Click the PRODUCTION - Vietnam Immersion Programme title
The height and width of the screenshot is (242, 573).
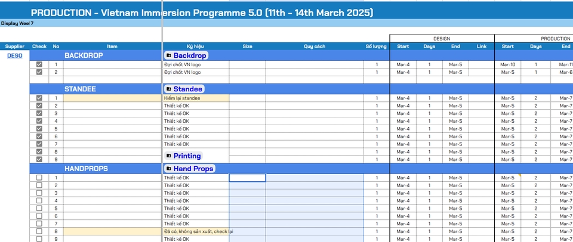(x=202, y=13)
